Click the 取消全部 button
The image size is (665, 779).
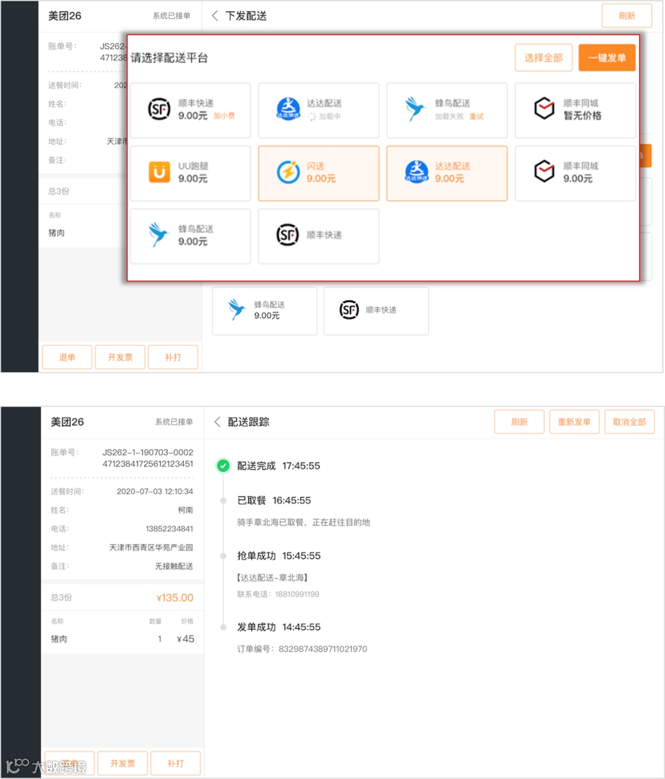[x=629, y=422]
